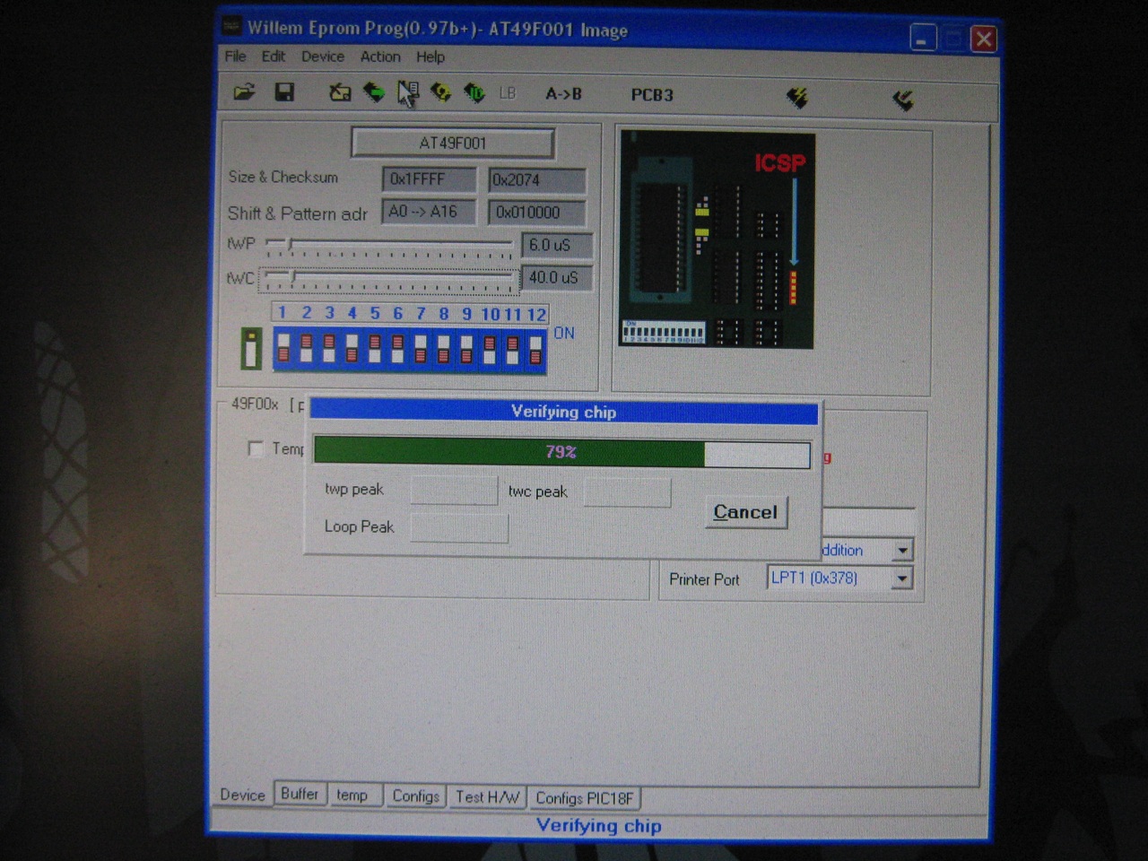
Task: Click the 0x2074 checksum field
Action: (536, 179)
